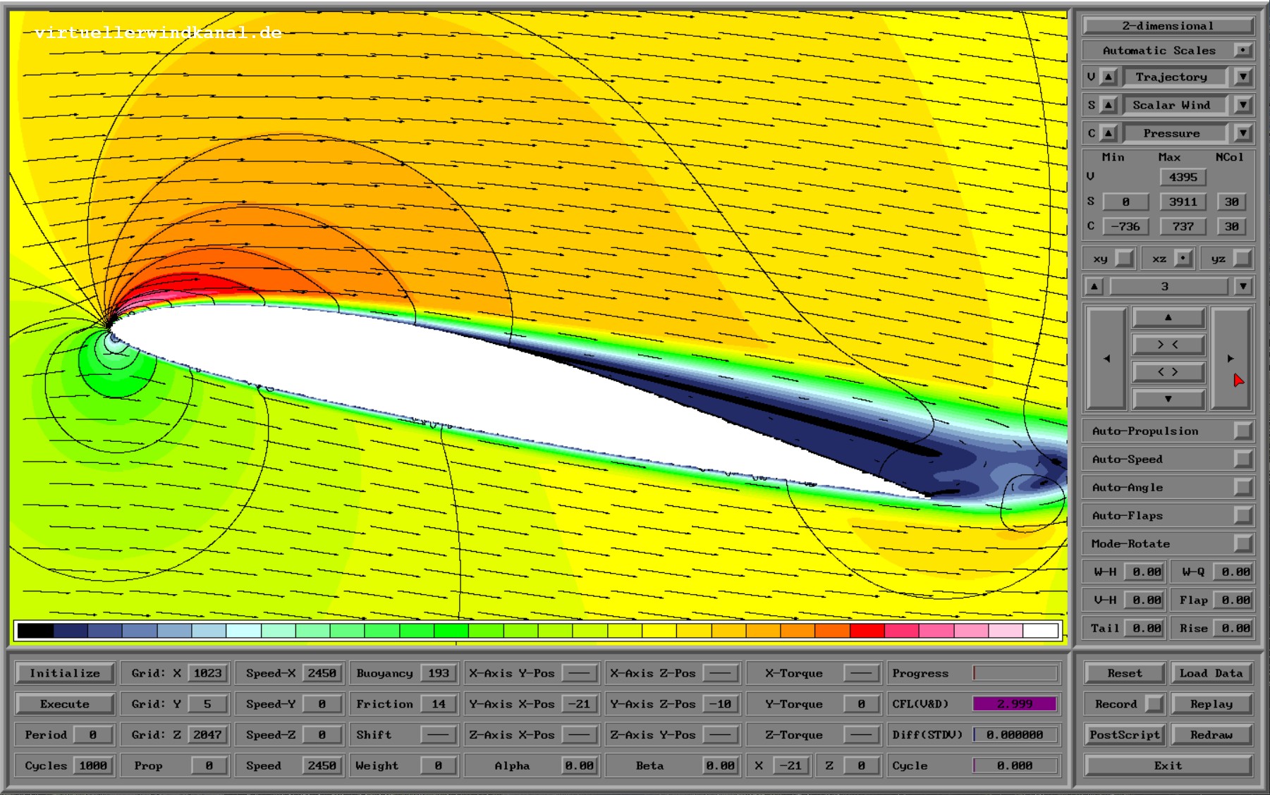This screenshot has height=795, width=1270.
Task: Click the up arrow beside V Trajectory
Action: [1109, 77]
